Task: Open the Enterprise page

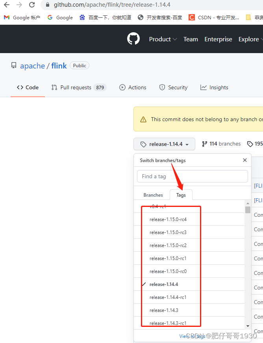Action: tap(218, 39)
